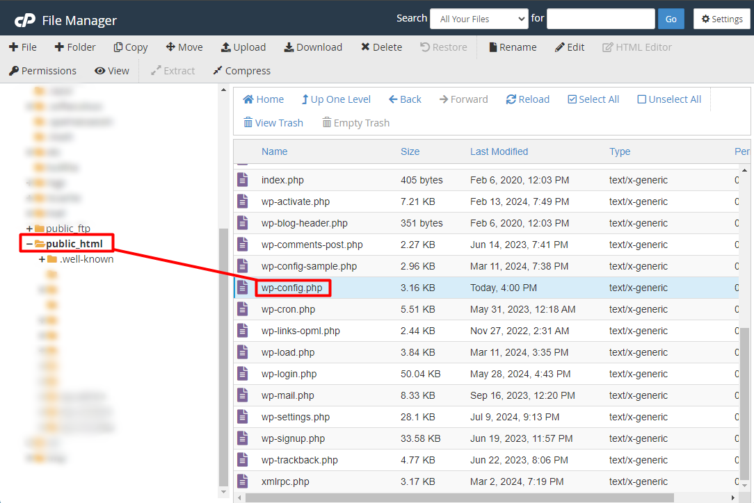Click the cPanel logo icon

25,20
